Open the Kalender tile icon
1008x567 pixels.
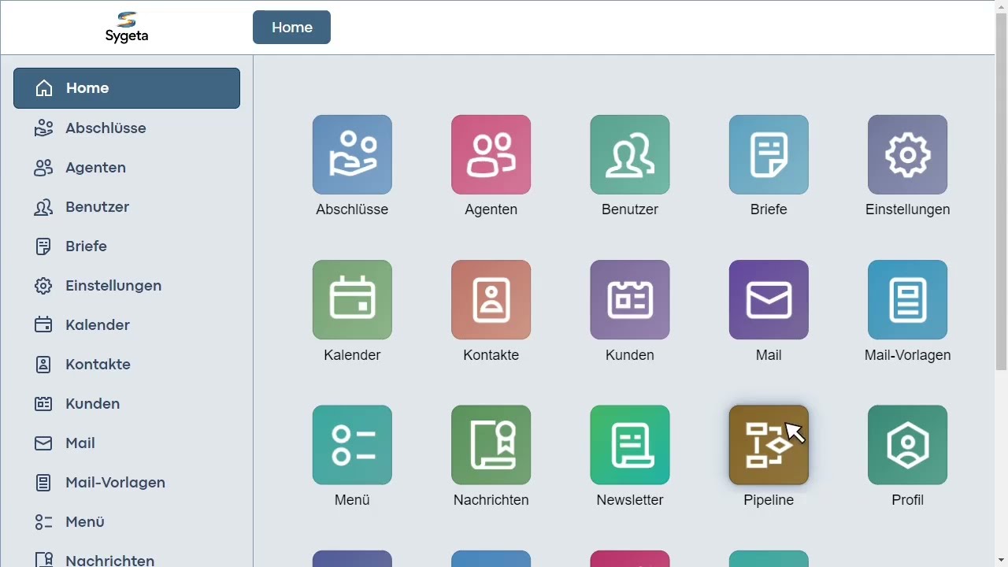click(x=352, y=300)
